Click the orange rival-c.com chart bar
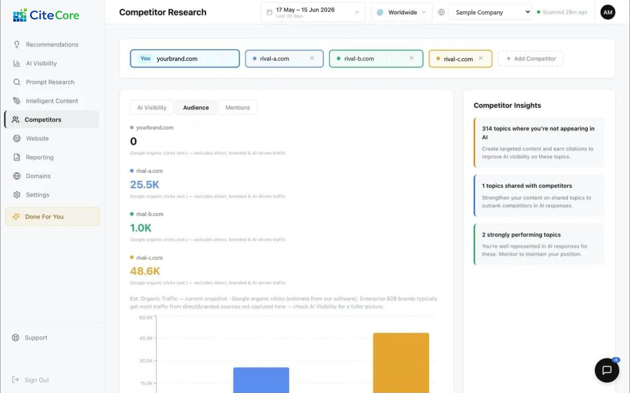The image size is (630, 393). [401, 363]
